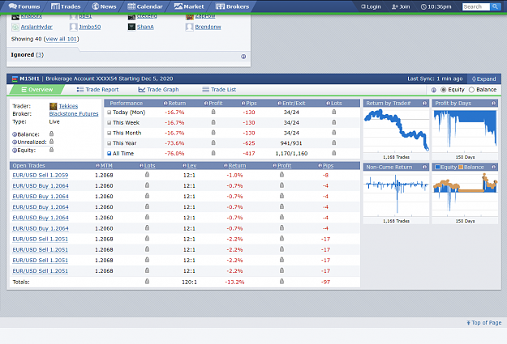Click the Login link
This screenshot has height=344, width=507.
371,6
